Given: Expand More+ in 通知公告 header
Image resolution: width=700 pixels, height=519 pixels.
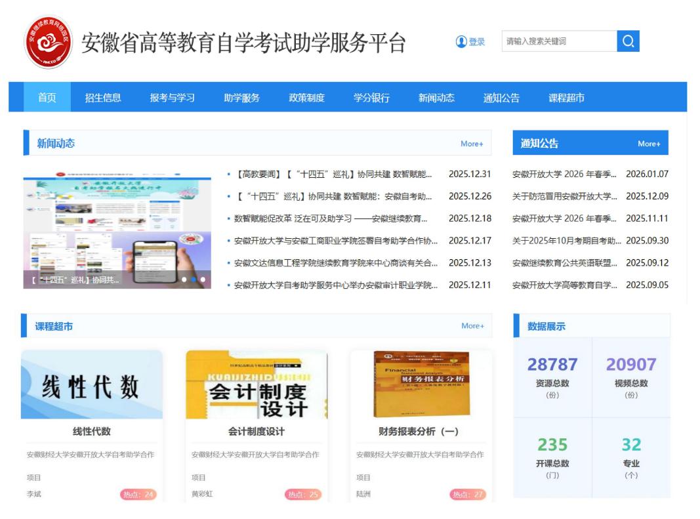Looking at the screenshot, I should tap(648, 144).
